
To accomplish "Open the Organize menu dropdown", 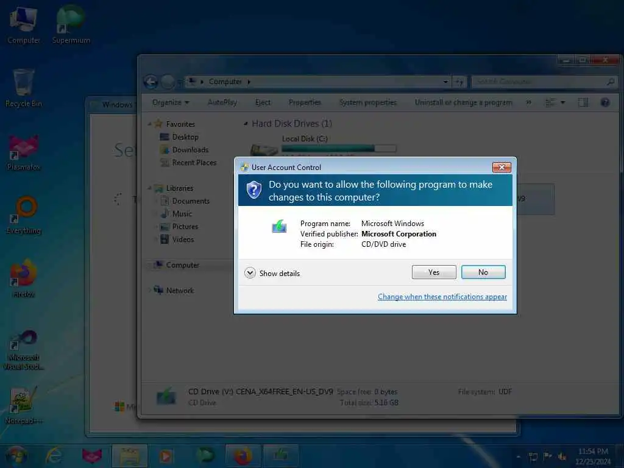I will click(171, 102).
